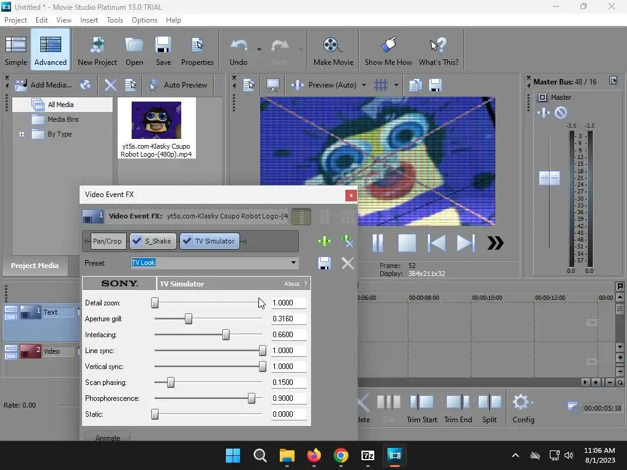Switch to Advanced mode
This screenshot has width=627, height=470.
pyautogui.click(x=50, y=50)
